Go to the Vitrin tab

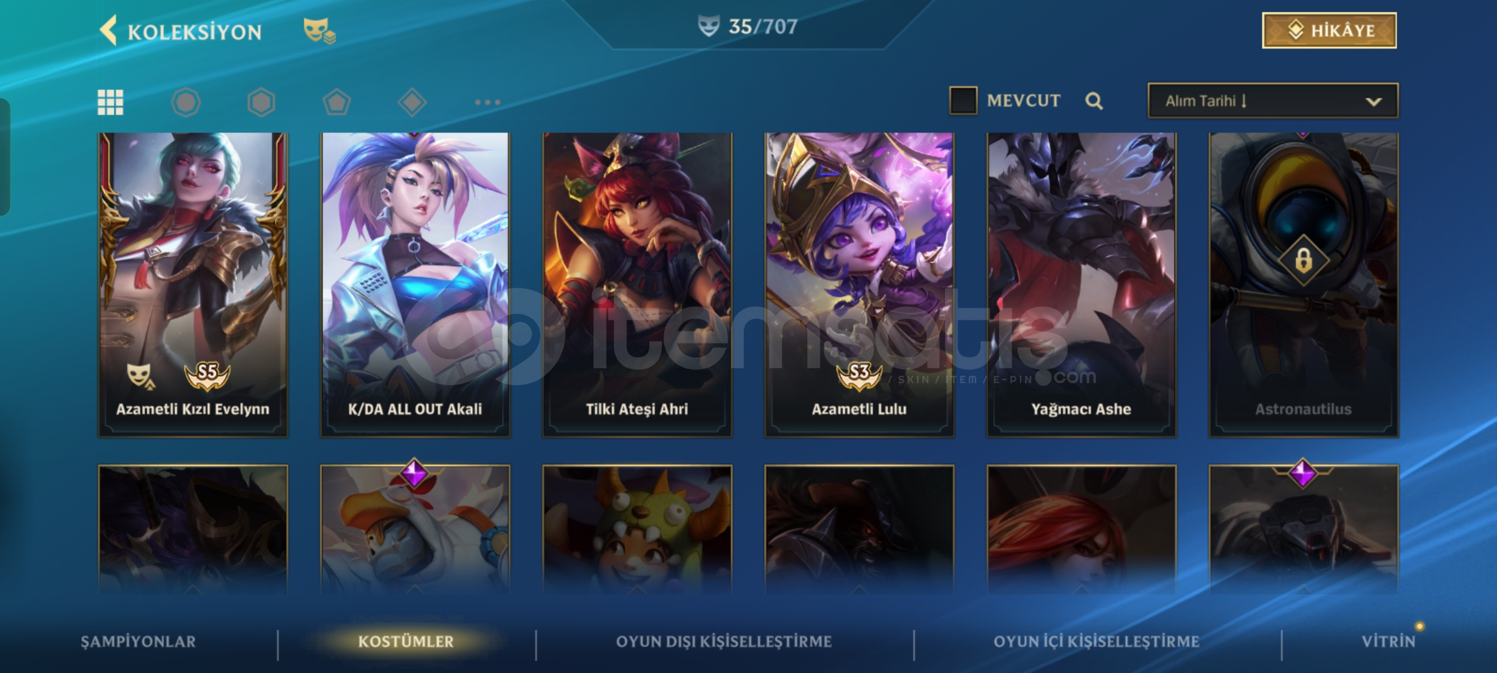(x=1388, y=642)
